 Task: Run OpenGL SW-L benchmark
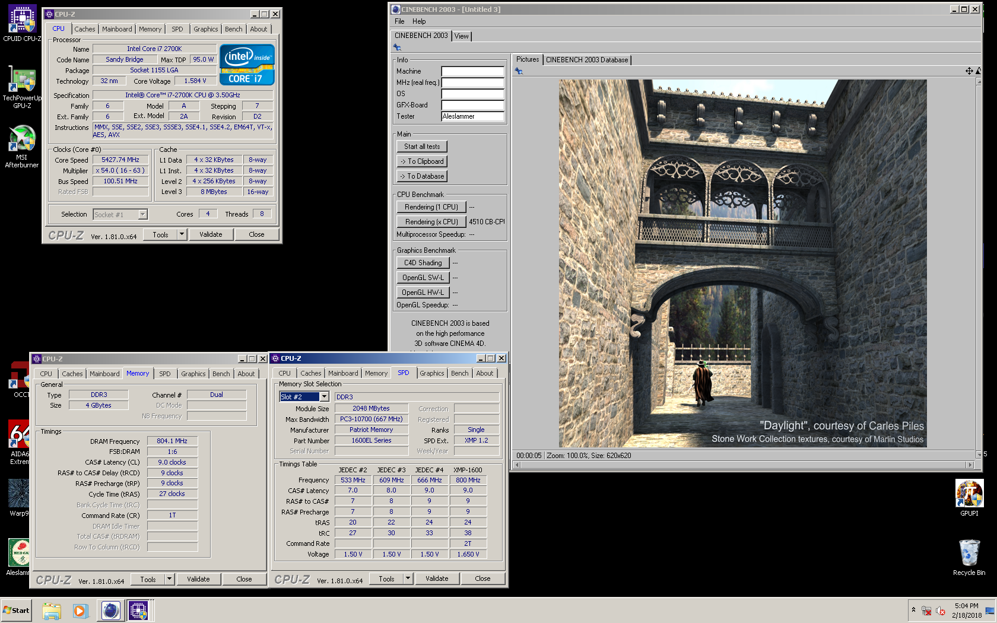pos(423,278)
